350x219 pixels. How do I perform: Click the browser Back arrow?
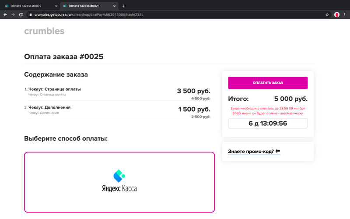click(5, 14)
